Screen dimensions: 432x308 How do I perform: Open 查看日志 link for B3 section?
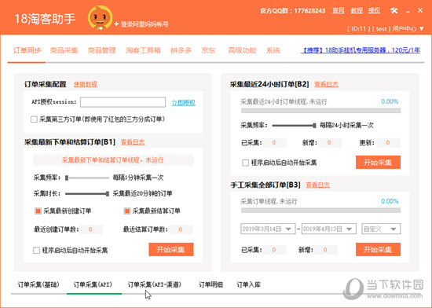click(317, 185)
